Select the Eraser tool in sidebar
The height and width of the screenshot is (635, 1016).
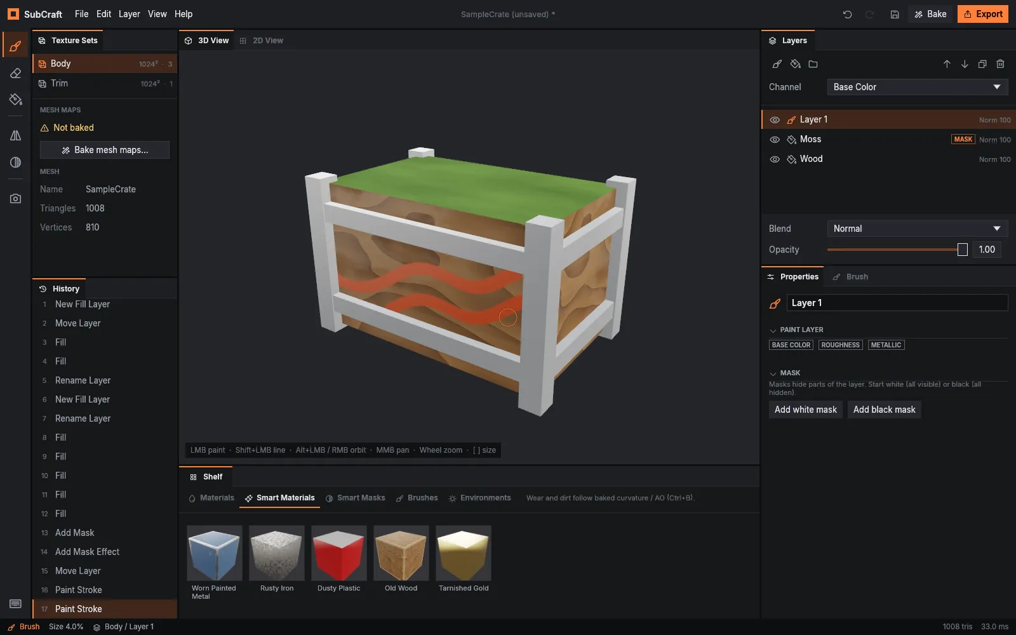(16, 73)
